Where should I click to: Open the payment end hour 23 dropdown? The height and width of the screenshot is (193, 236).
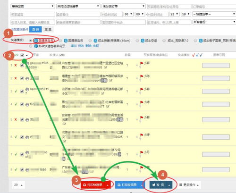pyautogui.click(x=175, y=14)
